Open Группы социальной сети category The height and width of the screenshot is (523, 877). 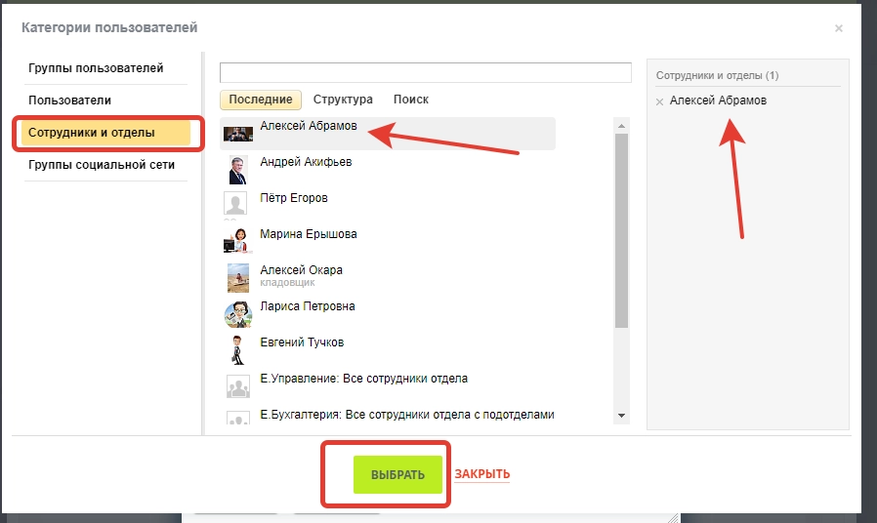coord(102,165)
